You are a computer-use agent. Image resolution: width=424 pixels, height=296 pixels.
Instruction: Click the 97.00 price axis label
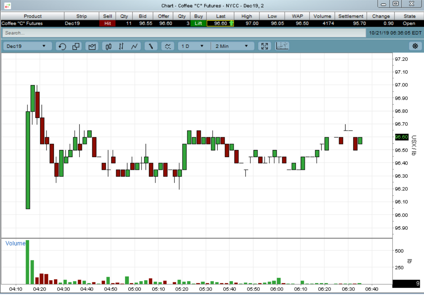(x=401, y=85)
